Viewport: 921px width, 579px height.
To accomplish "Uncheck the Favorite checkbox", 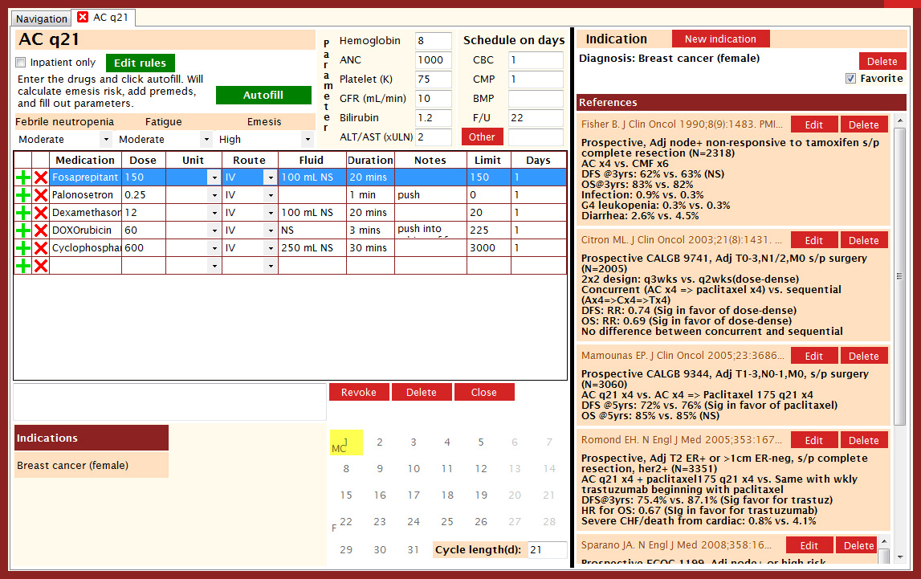I will tap(850, 78).
